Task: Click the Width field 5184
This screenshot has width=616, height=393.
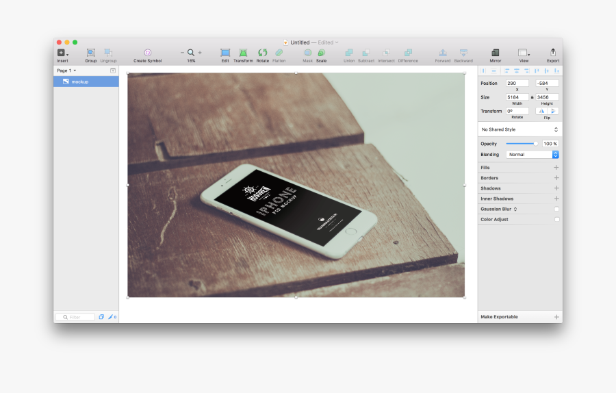Action: tap(517, 97)
